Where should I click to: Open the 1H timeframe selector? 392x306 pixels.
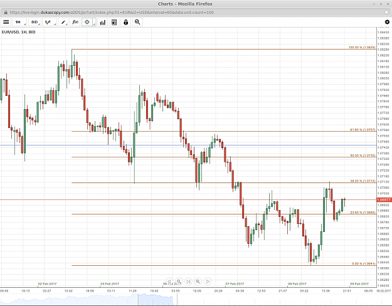click(x=19, y=22)
